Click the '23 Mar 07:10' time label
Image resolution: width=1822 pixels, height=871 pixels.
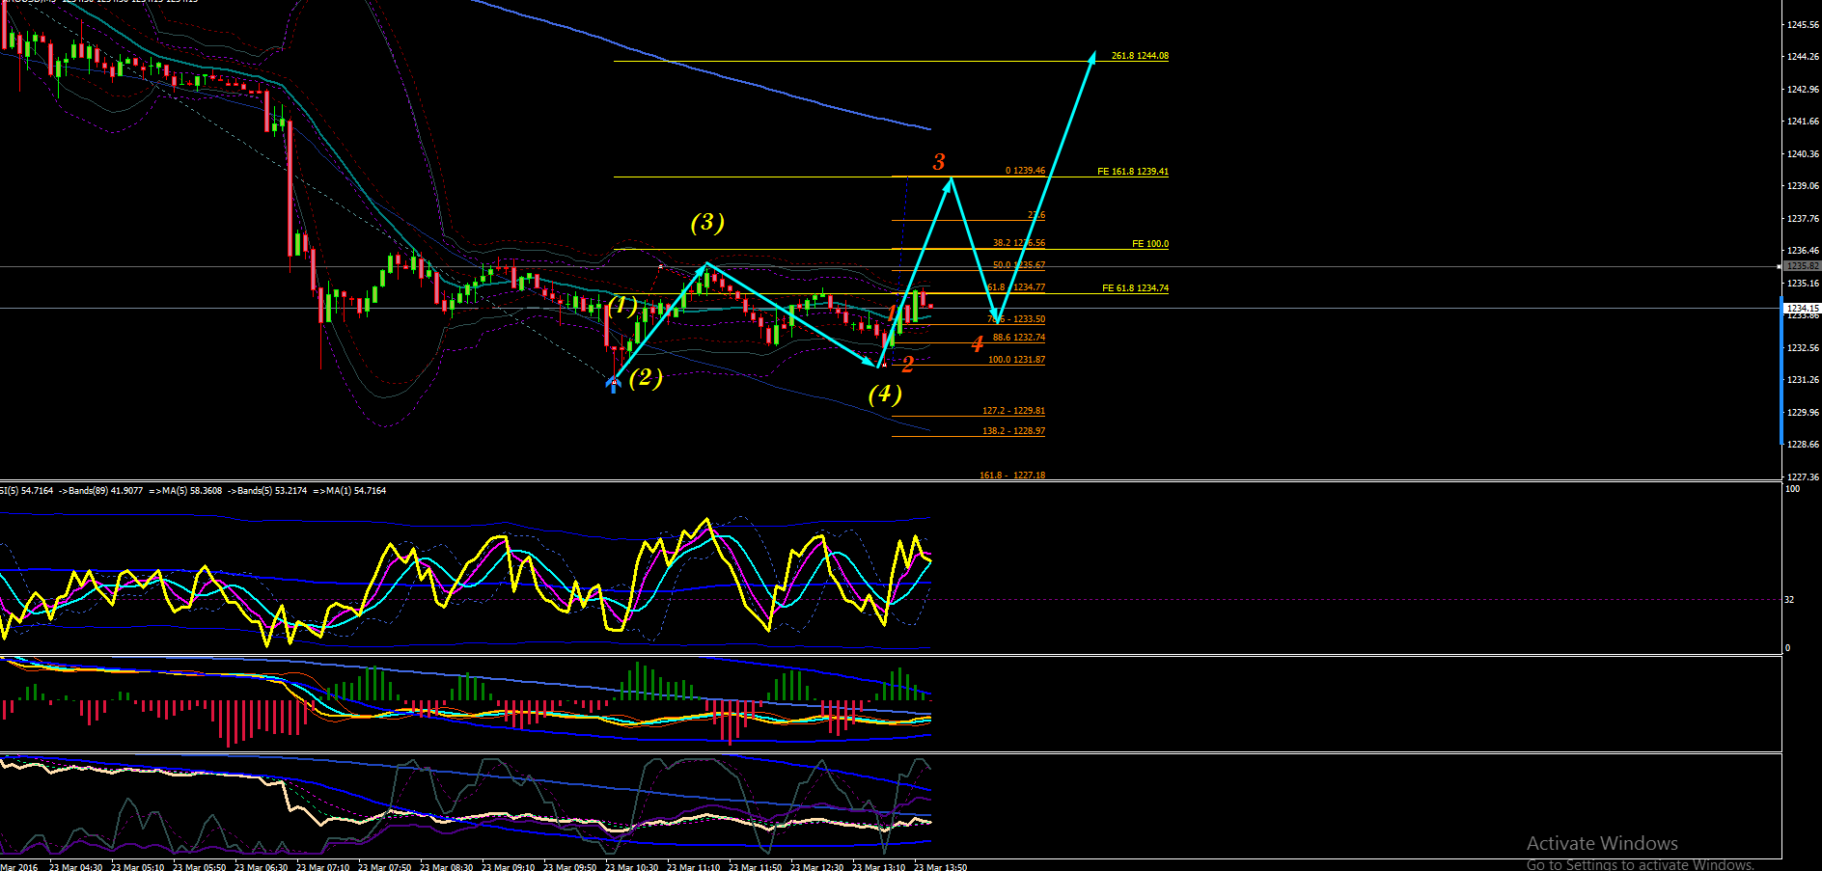(322, 867)
